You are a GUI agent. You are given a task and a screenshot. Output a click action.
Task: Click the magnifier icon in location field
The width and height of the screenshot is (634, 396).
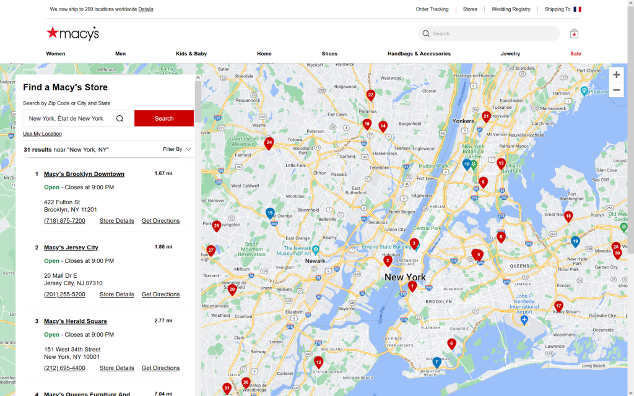pyautogui.click(x=120, y=119)
